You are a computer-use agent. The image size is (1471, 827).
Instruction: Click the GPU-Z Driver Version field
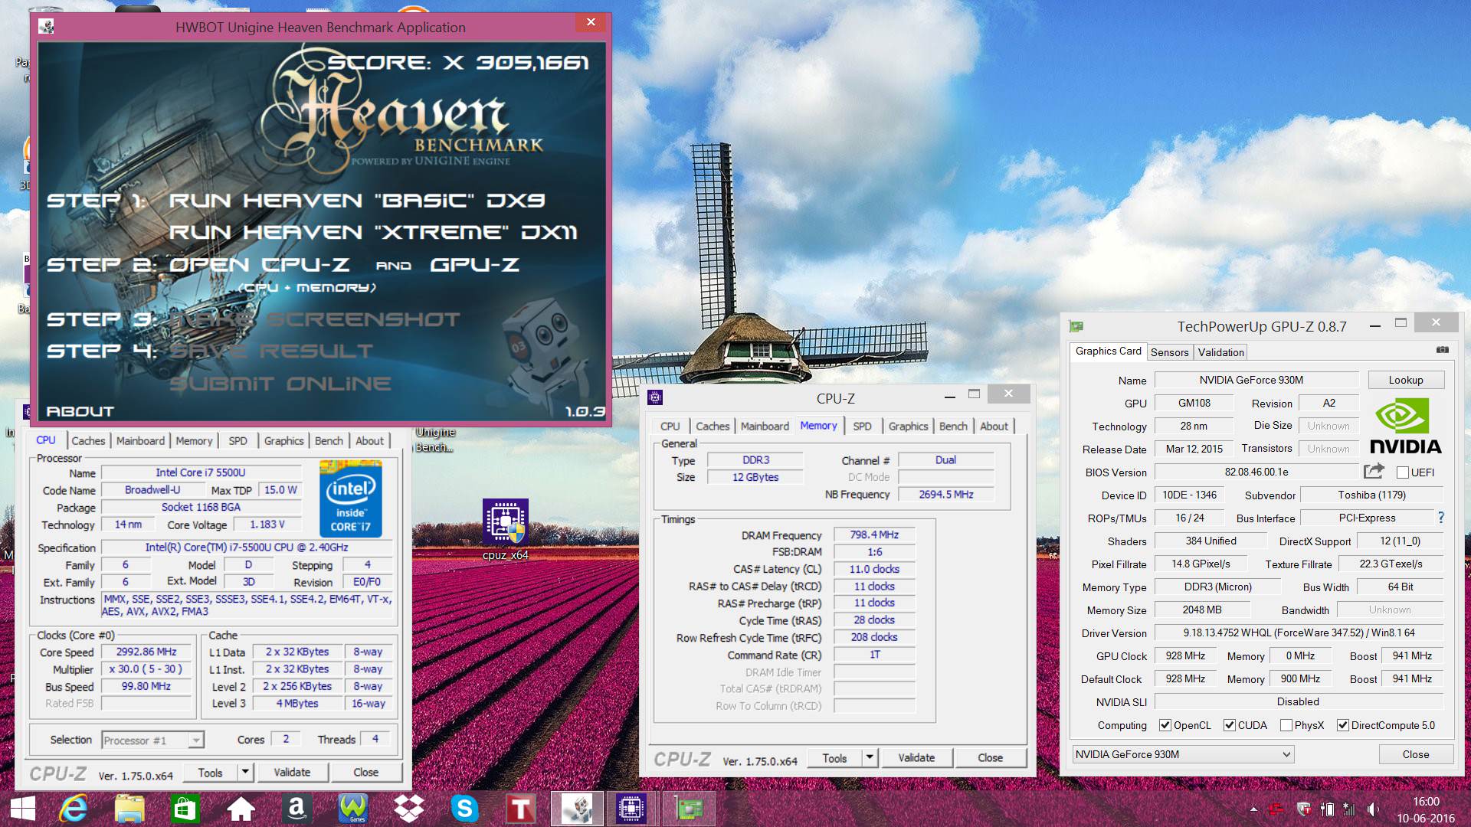[x=1299, y=633]
